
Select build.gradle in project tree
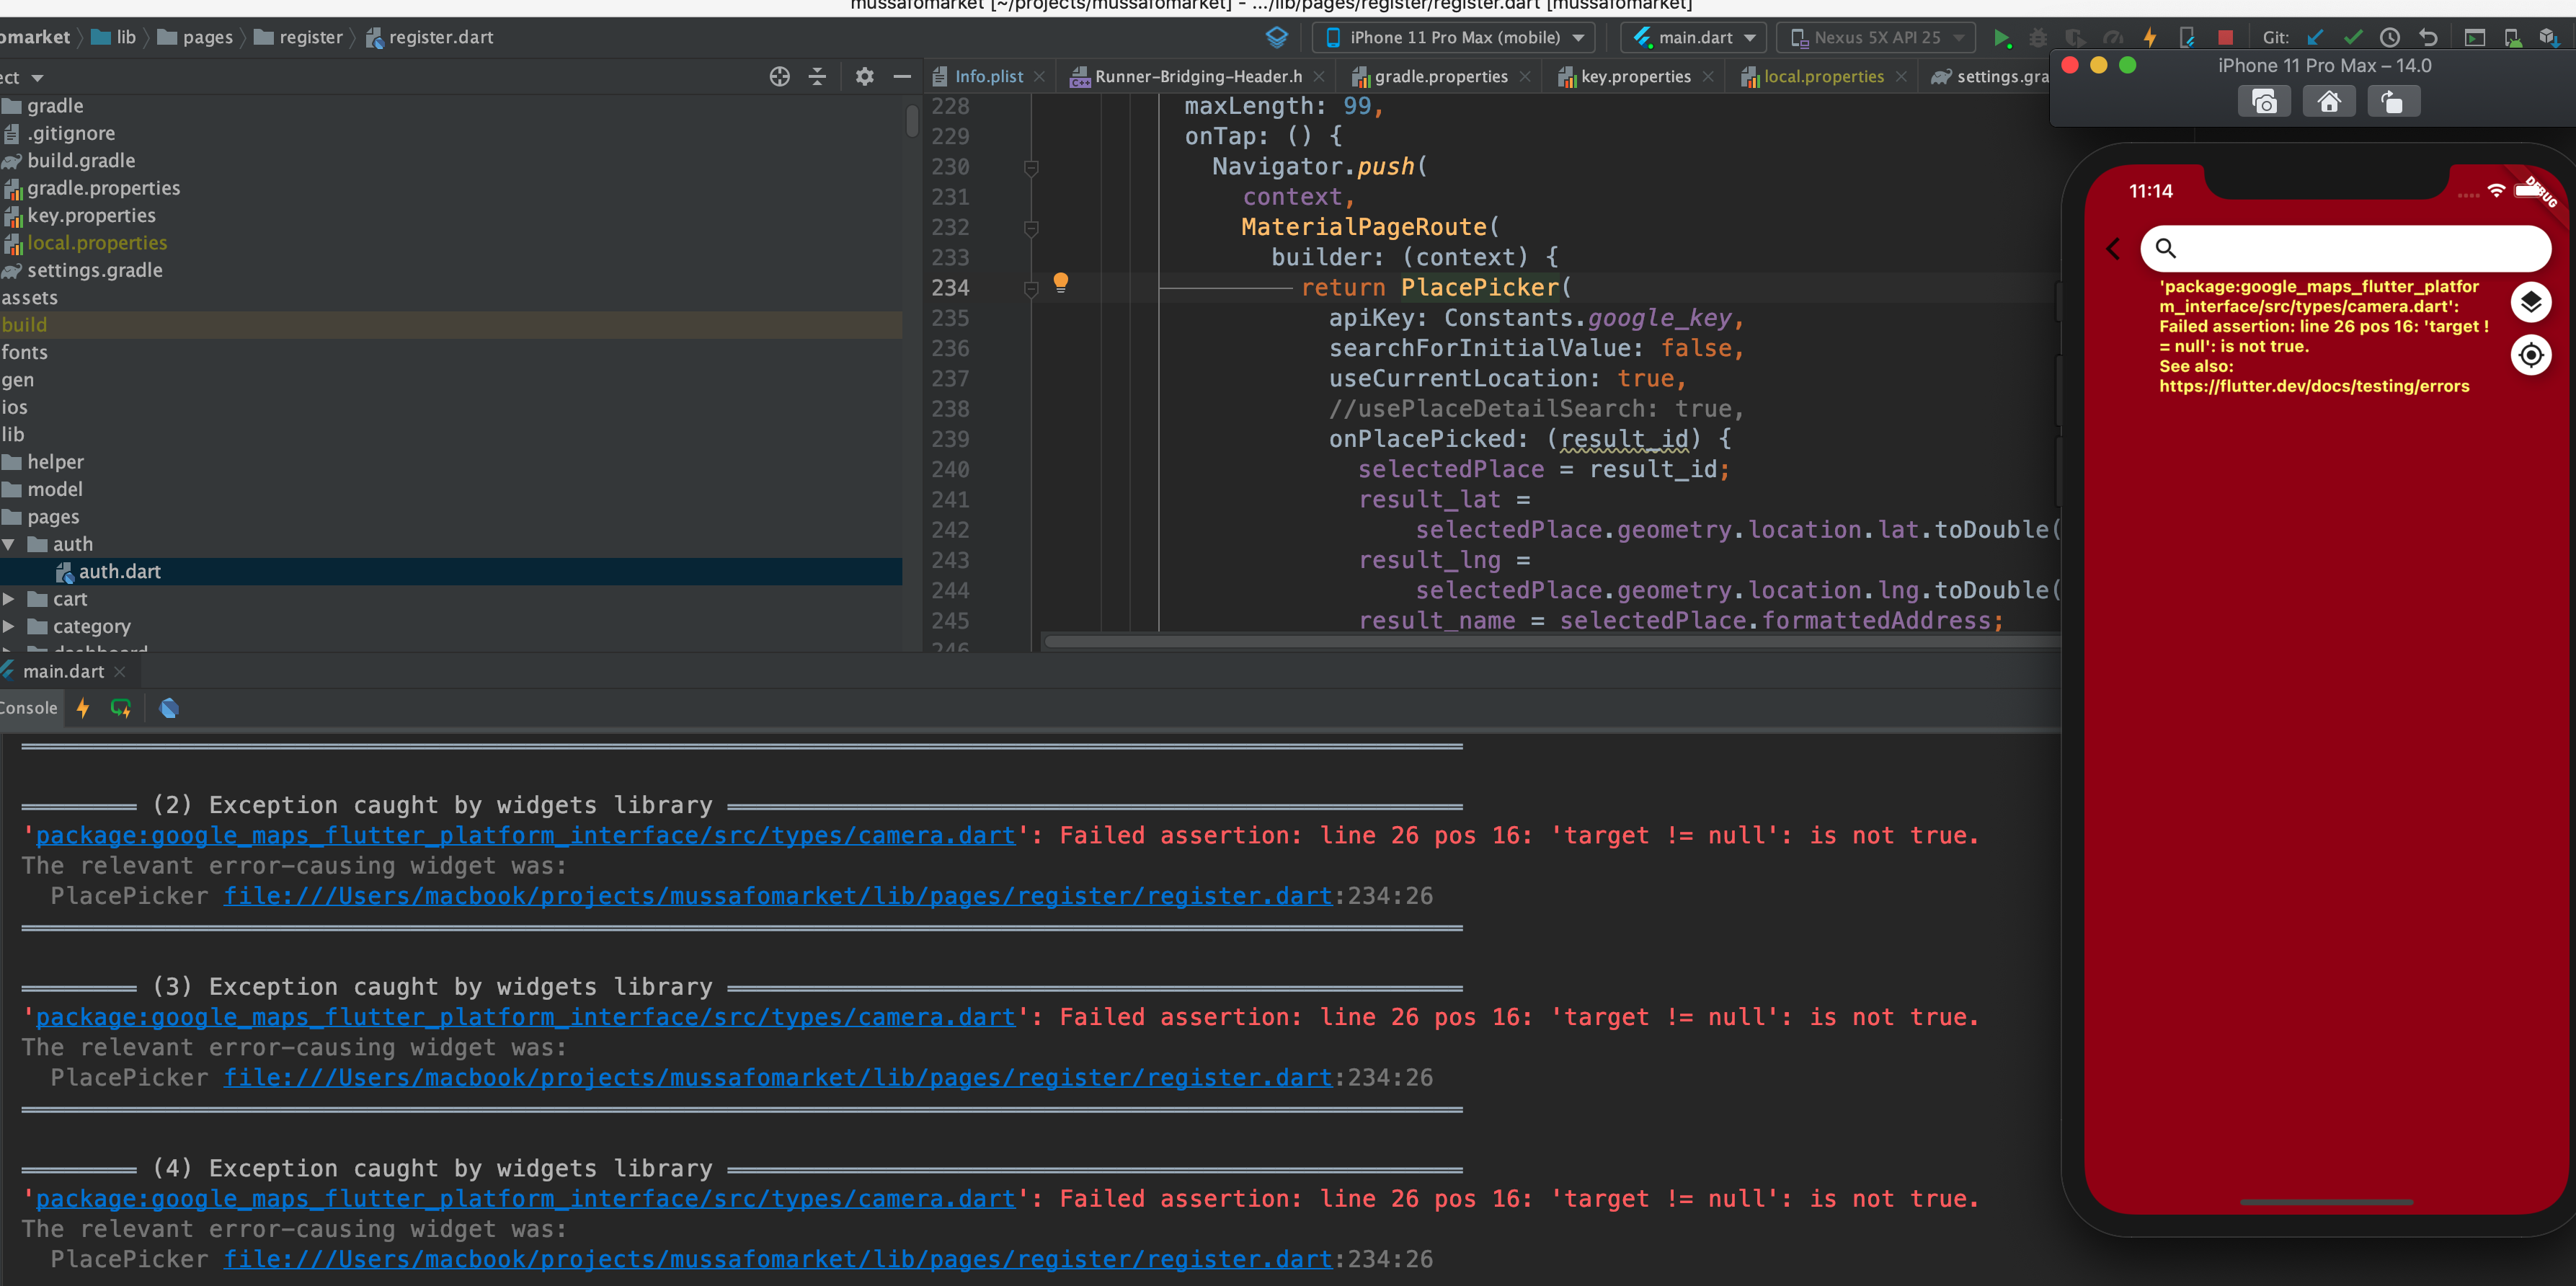pos(81,161)
